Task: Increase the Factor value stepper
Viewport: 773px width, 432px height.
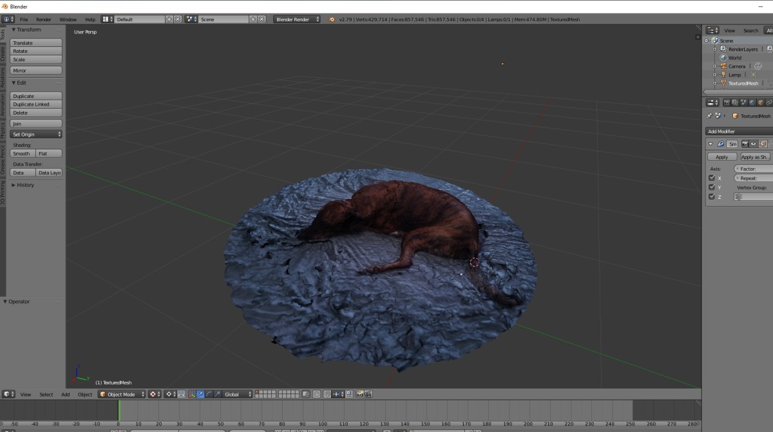Action: (x=771, y=168)
